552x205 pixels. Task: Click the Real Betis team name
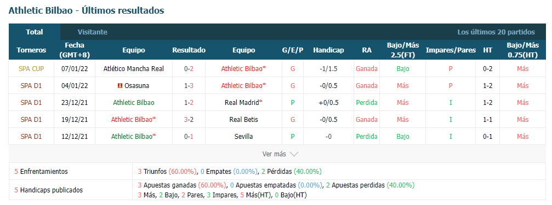(x=243, y=119)
